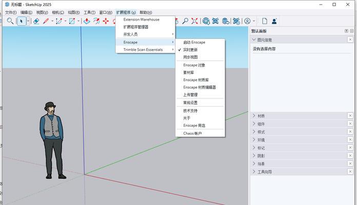Open the Extension Manager toolbar icon with gear
This screenshot has width=357, height=205.
236,21
